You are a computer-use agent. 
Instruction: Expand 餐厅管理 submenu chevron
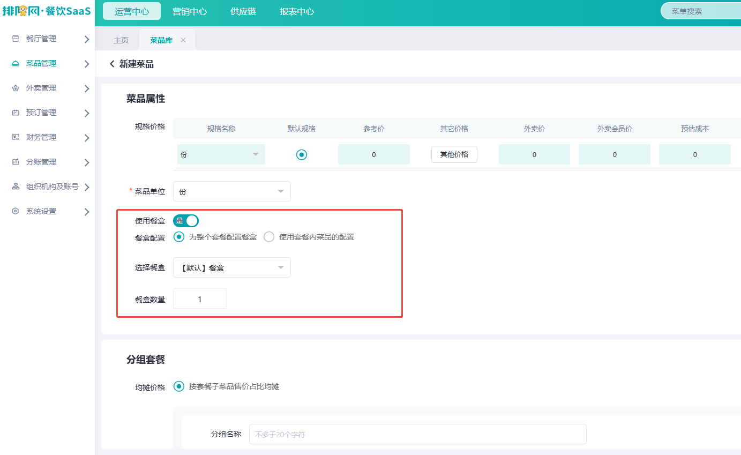tap(87, 39)
